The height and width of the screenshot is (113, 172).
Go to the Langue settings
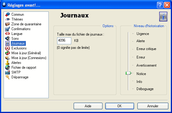[x=17, y=34]
